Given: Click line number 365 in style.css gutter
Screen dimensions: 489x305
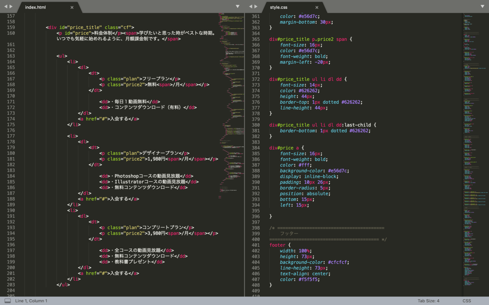Looking at the screenshot, I should point(256,39).
